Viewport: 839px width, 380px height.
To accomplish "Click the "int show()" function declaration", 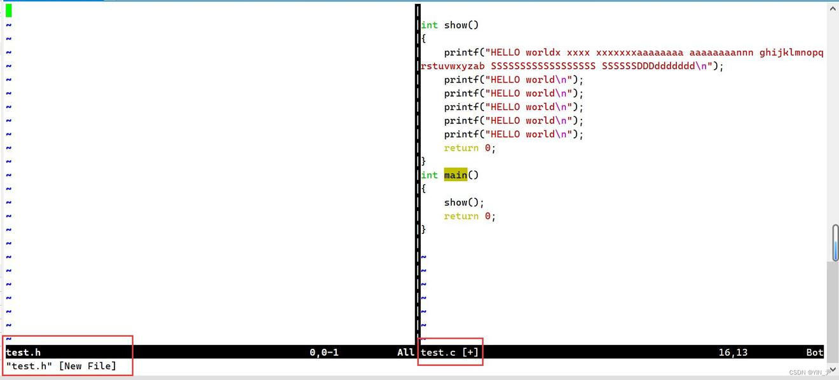I will (449, 25).
